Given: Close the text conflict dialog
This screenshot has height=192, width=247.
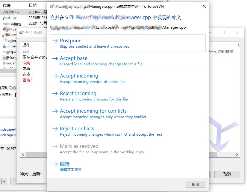Looking at the screenshot, I should tap(204, 6).
